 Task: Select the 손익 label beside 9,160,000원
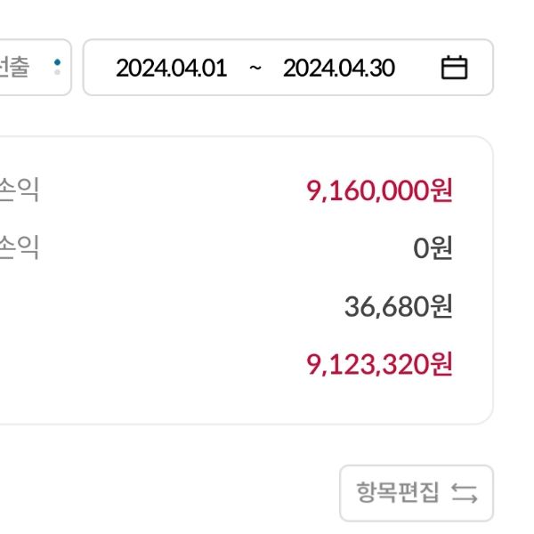[x=20, y=190]
